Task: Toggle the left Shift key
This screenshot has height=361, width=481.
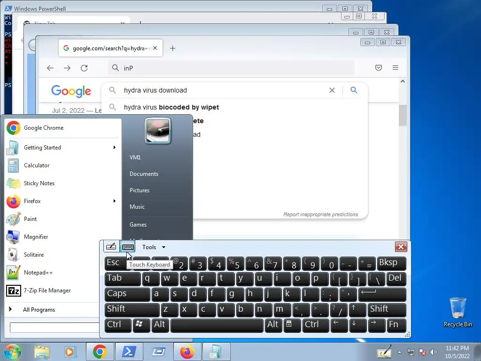Action: [x=132, y=310]
